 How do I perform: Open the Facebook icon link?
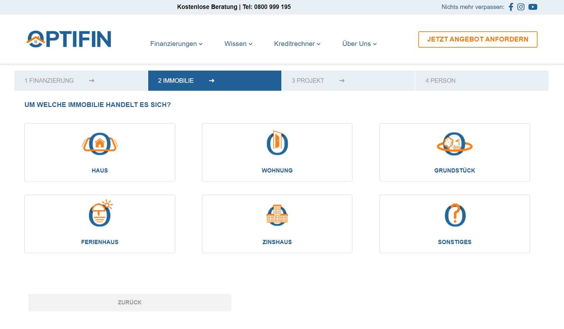pyautogui.click(x=511, y=7)
